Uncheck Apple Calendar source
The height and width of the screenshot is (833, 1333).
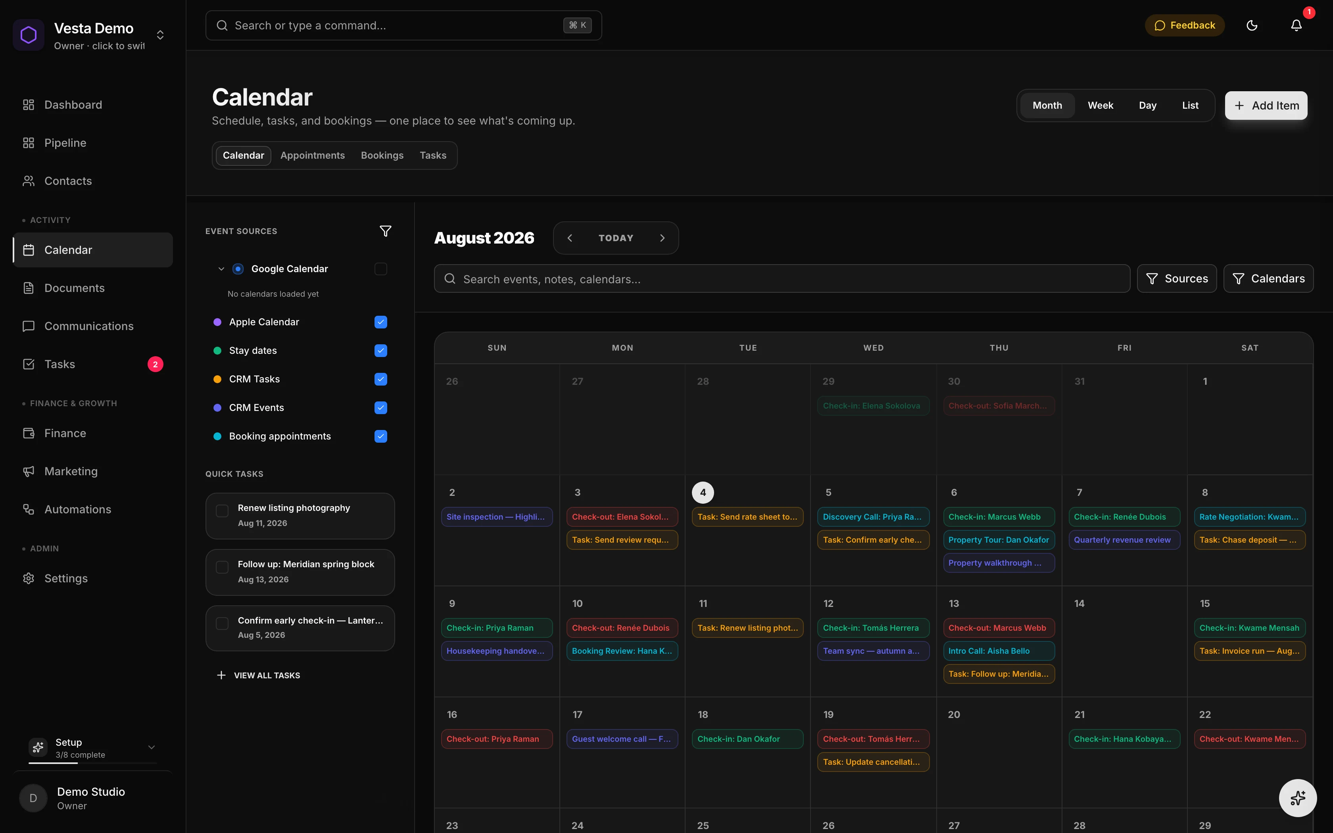pos(380,322)
